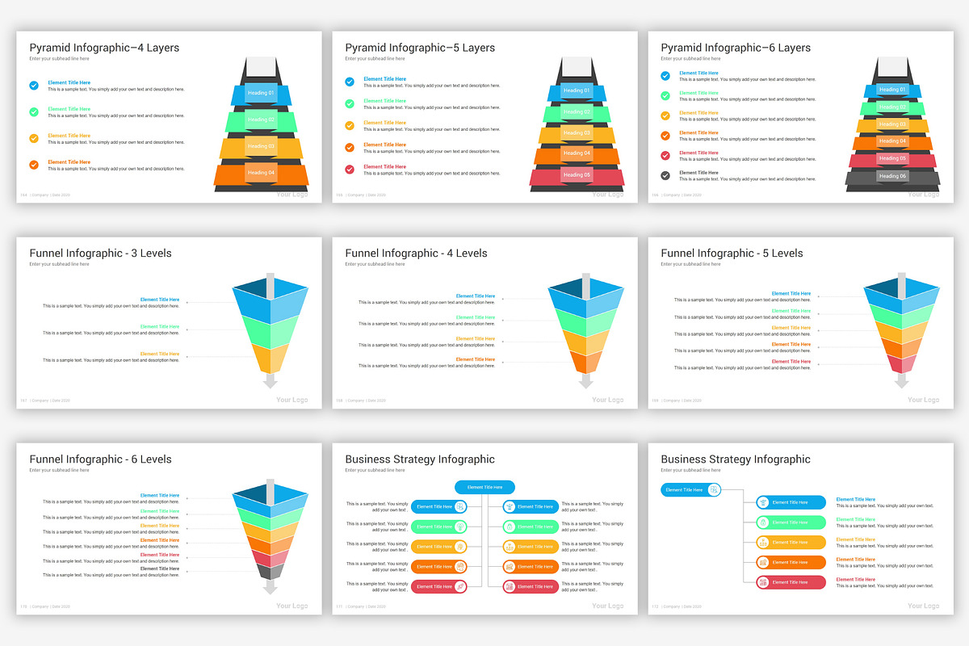Click the gray bottom funnel segment in 6 Levels slide
The image size is (969, 646).
click(271, 572)
